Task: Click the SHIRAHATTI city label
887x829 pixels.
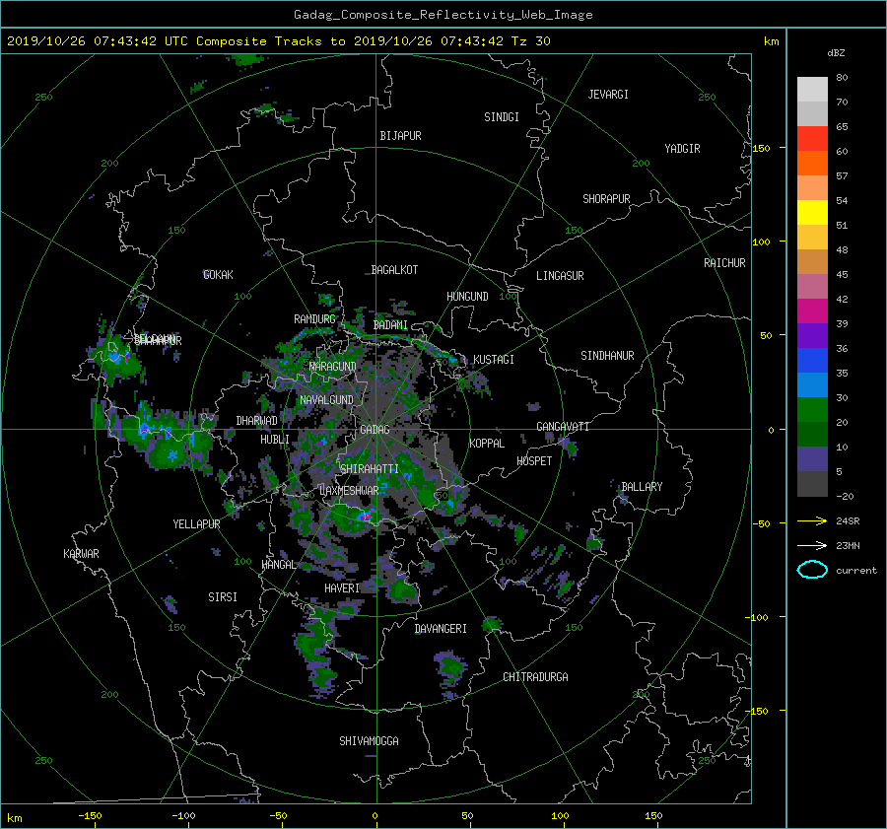Action: [x=370, y=469]
